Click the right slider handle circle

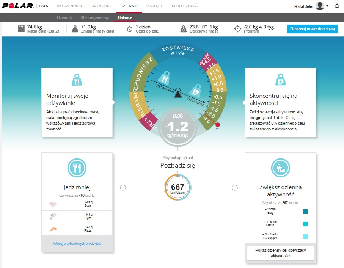click(235, 187)
